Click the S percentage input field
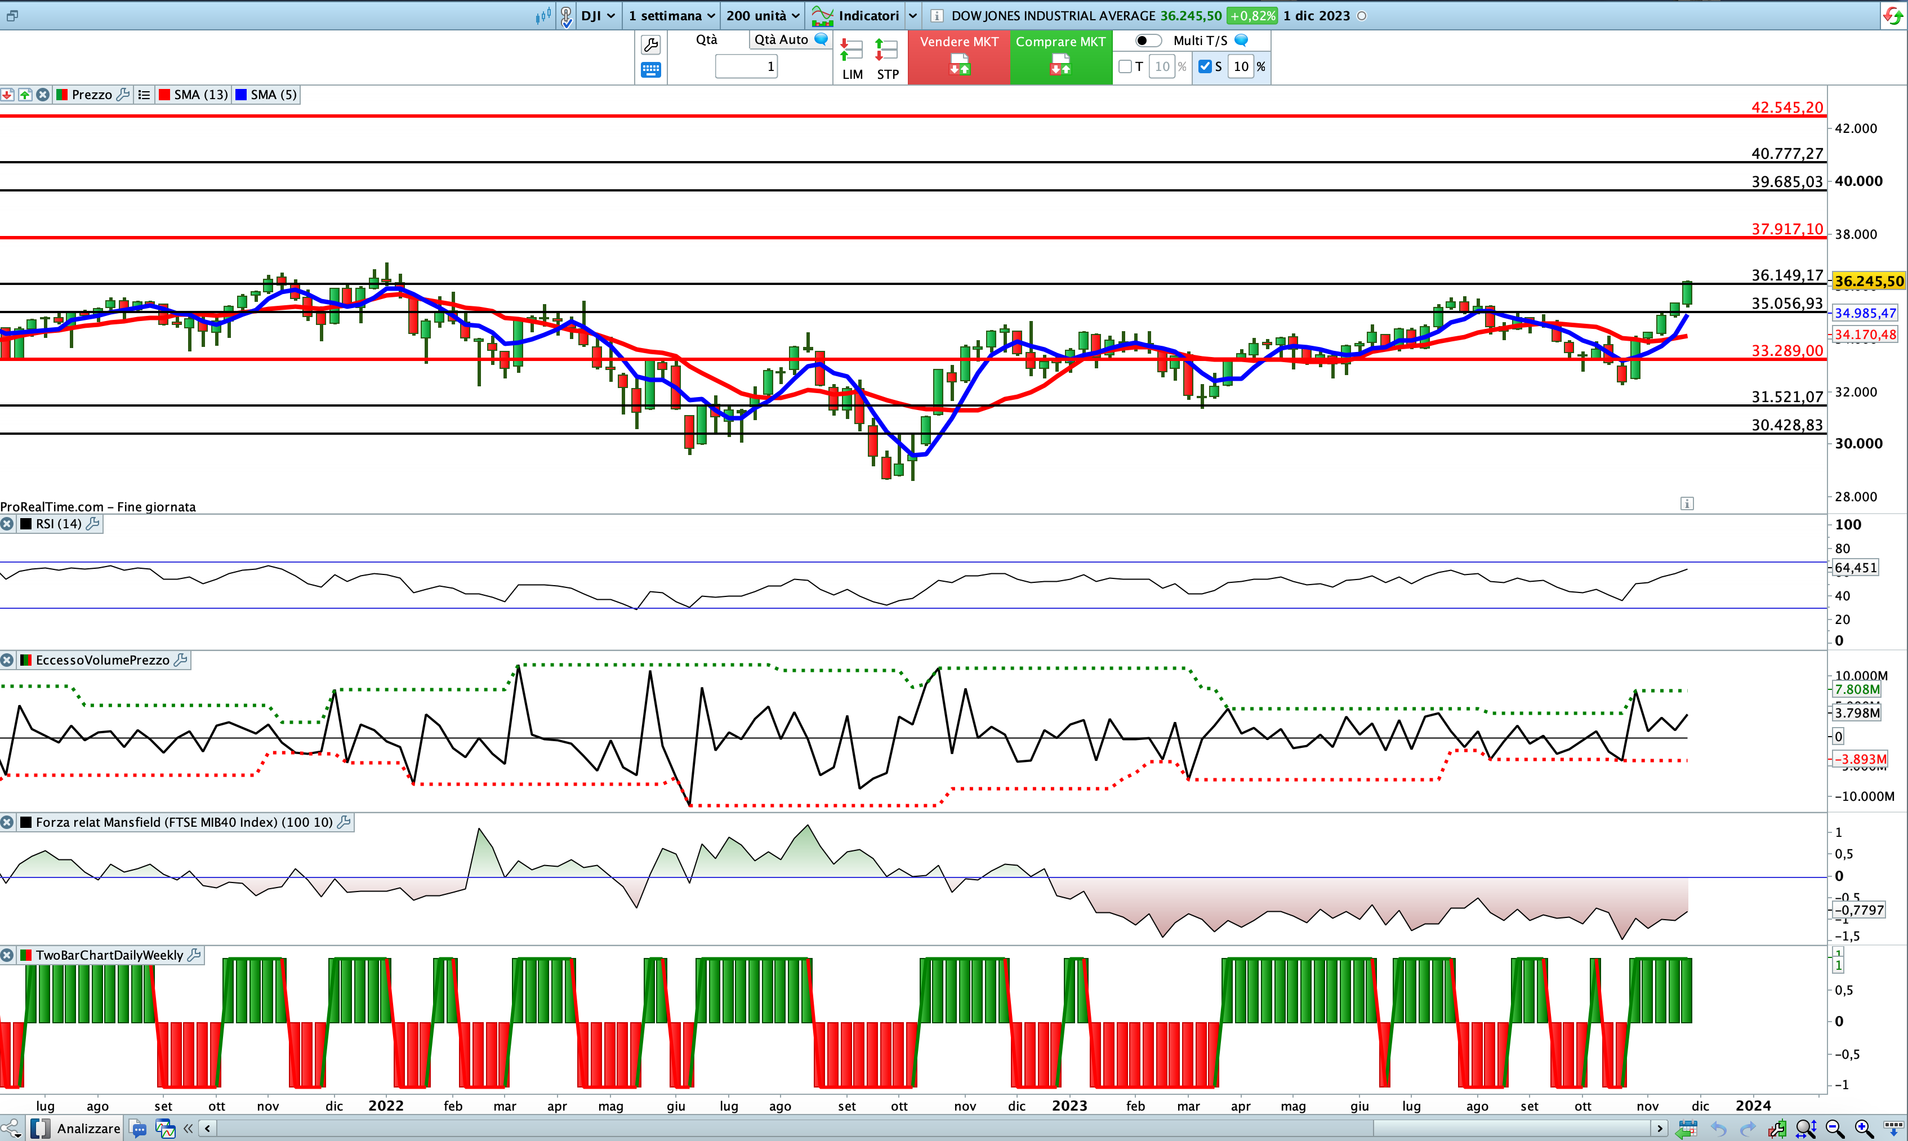 pos(1242,67)
